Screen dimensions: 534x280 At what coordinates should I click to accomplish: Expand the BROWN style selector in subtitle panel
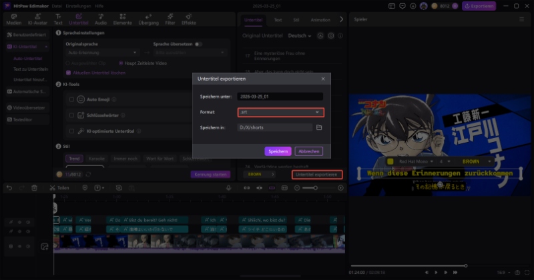(x=259, y=174)
